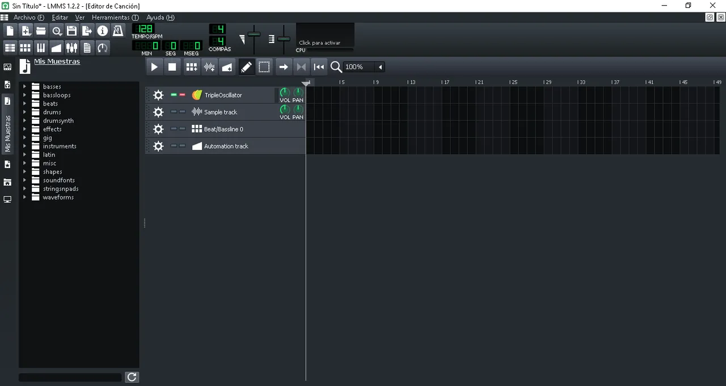Click the sample browser filter field
This screenshot has height=386, width=726.
pyautogui.click(x=70, y=377)
